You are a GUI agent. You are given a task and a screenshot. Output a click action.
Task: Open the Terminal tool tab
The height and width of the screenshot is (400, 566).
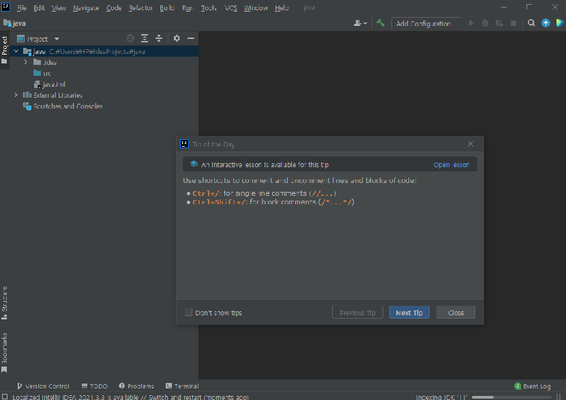[x=182, y=386]
